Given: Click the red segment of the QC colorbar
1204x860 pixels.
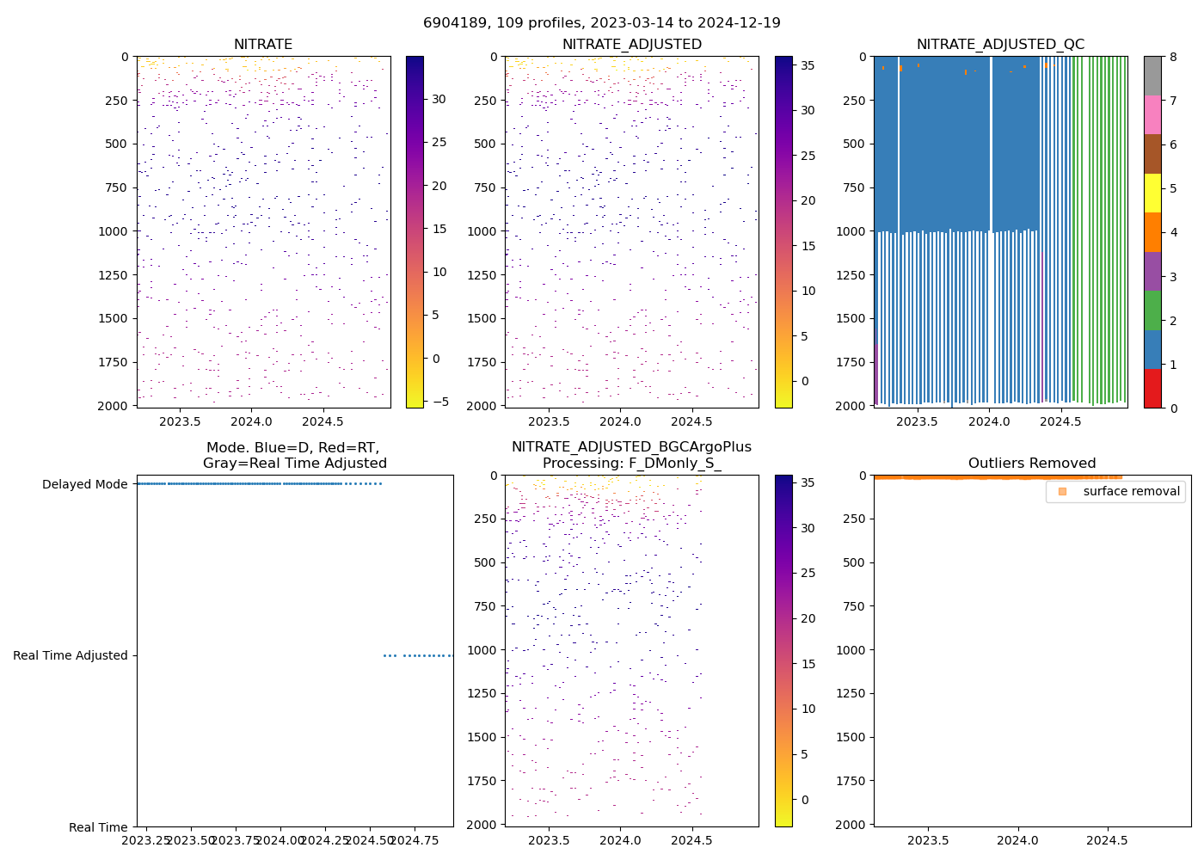Looking at the screenshot, I should tap(1152, 389).
